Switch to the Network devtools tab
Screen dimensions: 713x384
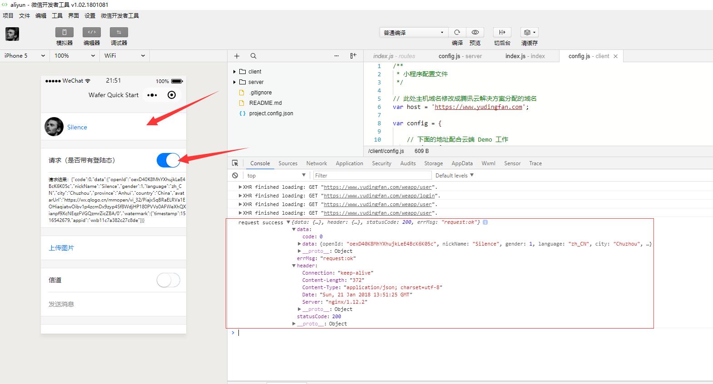317,163
